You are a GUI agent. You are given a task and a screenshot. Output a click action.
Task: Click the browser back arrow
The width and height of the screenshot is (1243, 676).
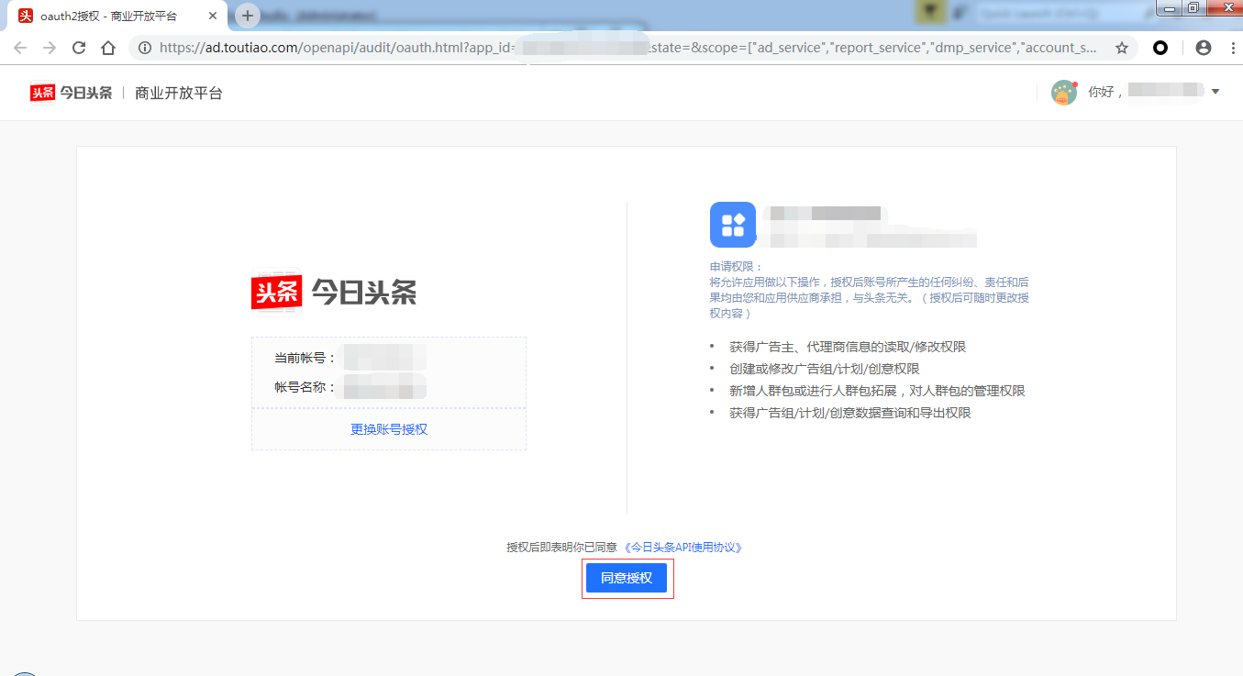pos(20,48)
